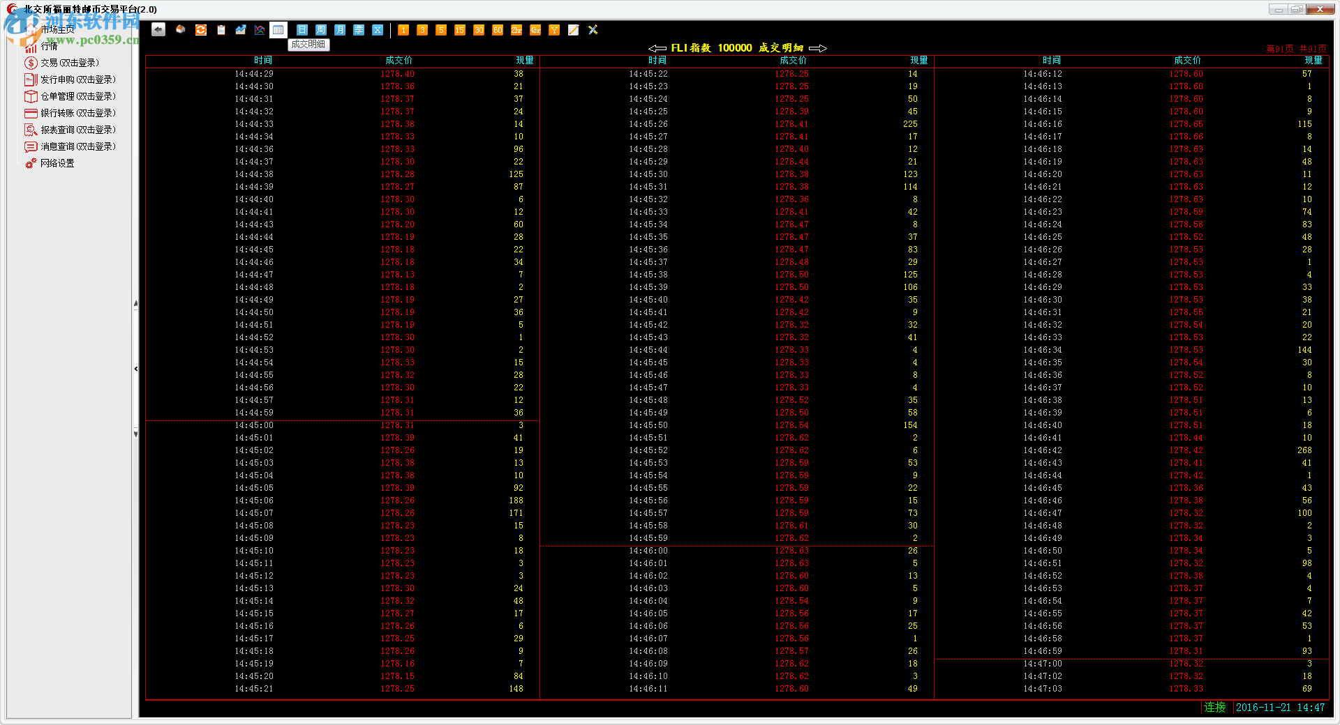
Task: Refresh data with the orange refresh icon
Action: click(201, 29)
